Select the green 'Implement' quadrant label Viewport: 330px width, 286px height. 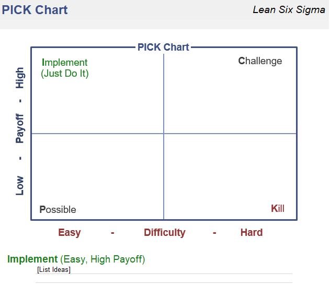pos(65,62)
